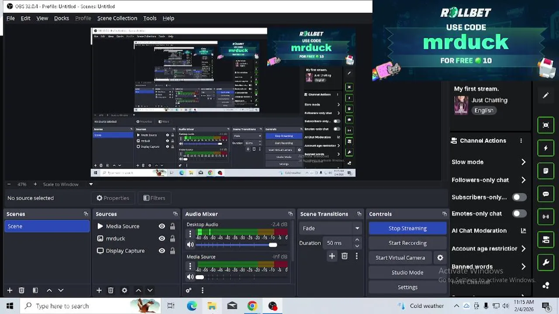This screenshot has height=314, width=559.
Task: Expand Account age restriction options
Action: tap(523, 249)
